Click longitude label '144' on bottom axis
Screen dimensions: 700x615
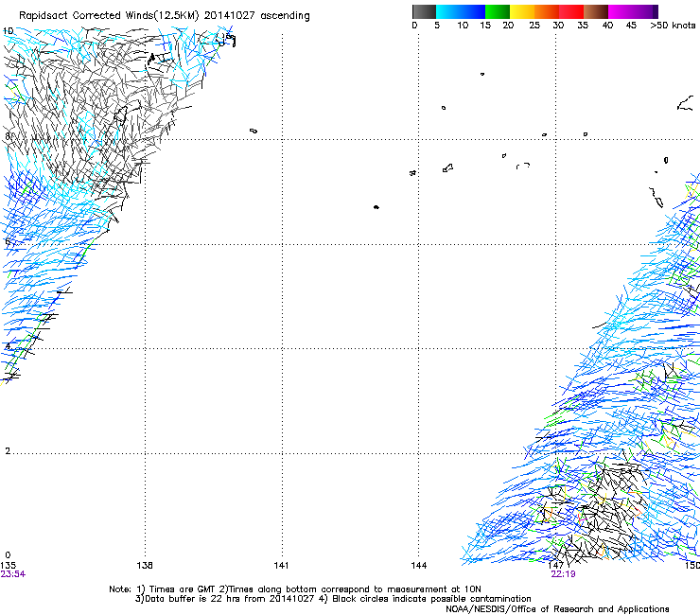tap(419, 566)
